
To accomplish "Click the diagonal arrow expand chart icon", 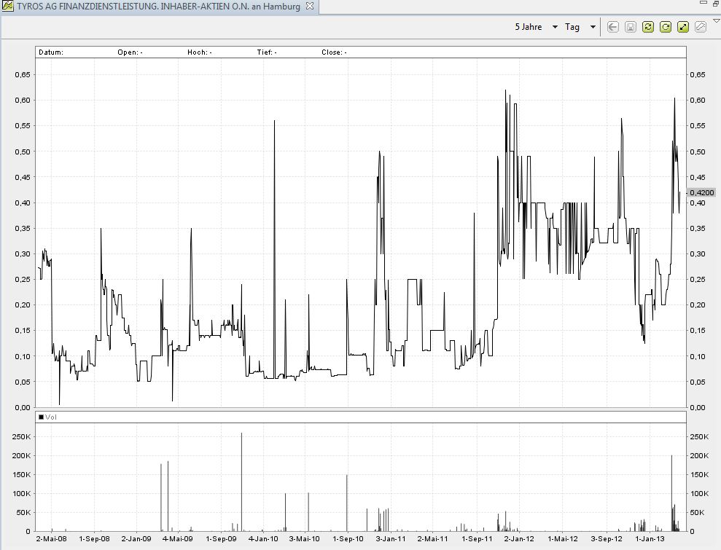I will (x=683, y=27).
